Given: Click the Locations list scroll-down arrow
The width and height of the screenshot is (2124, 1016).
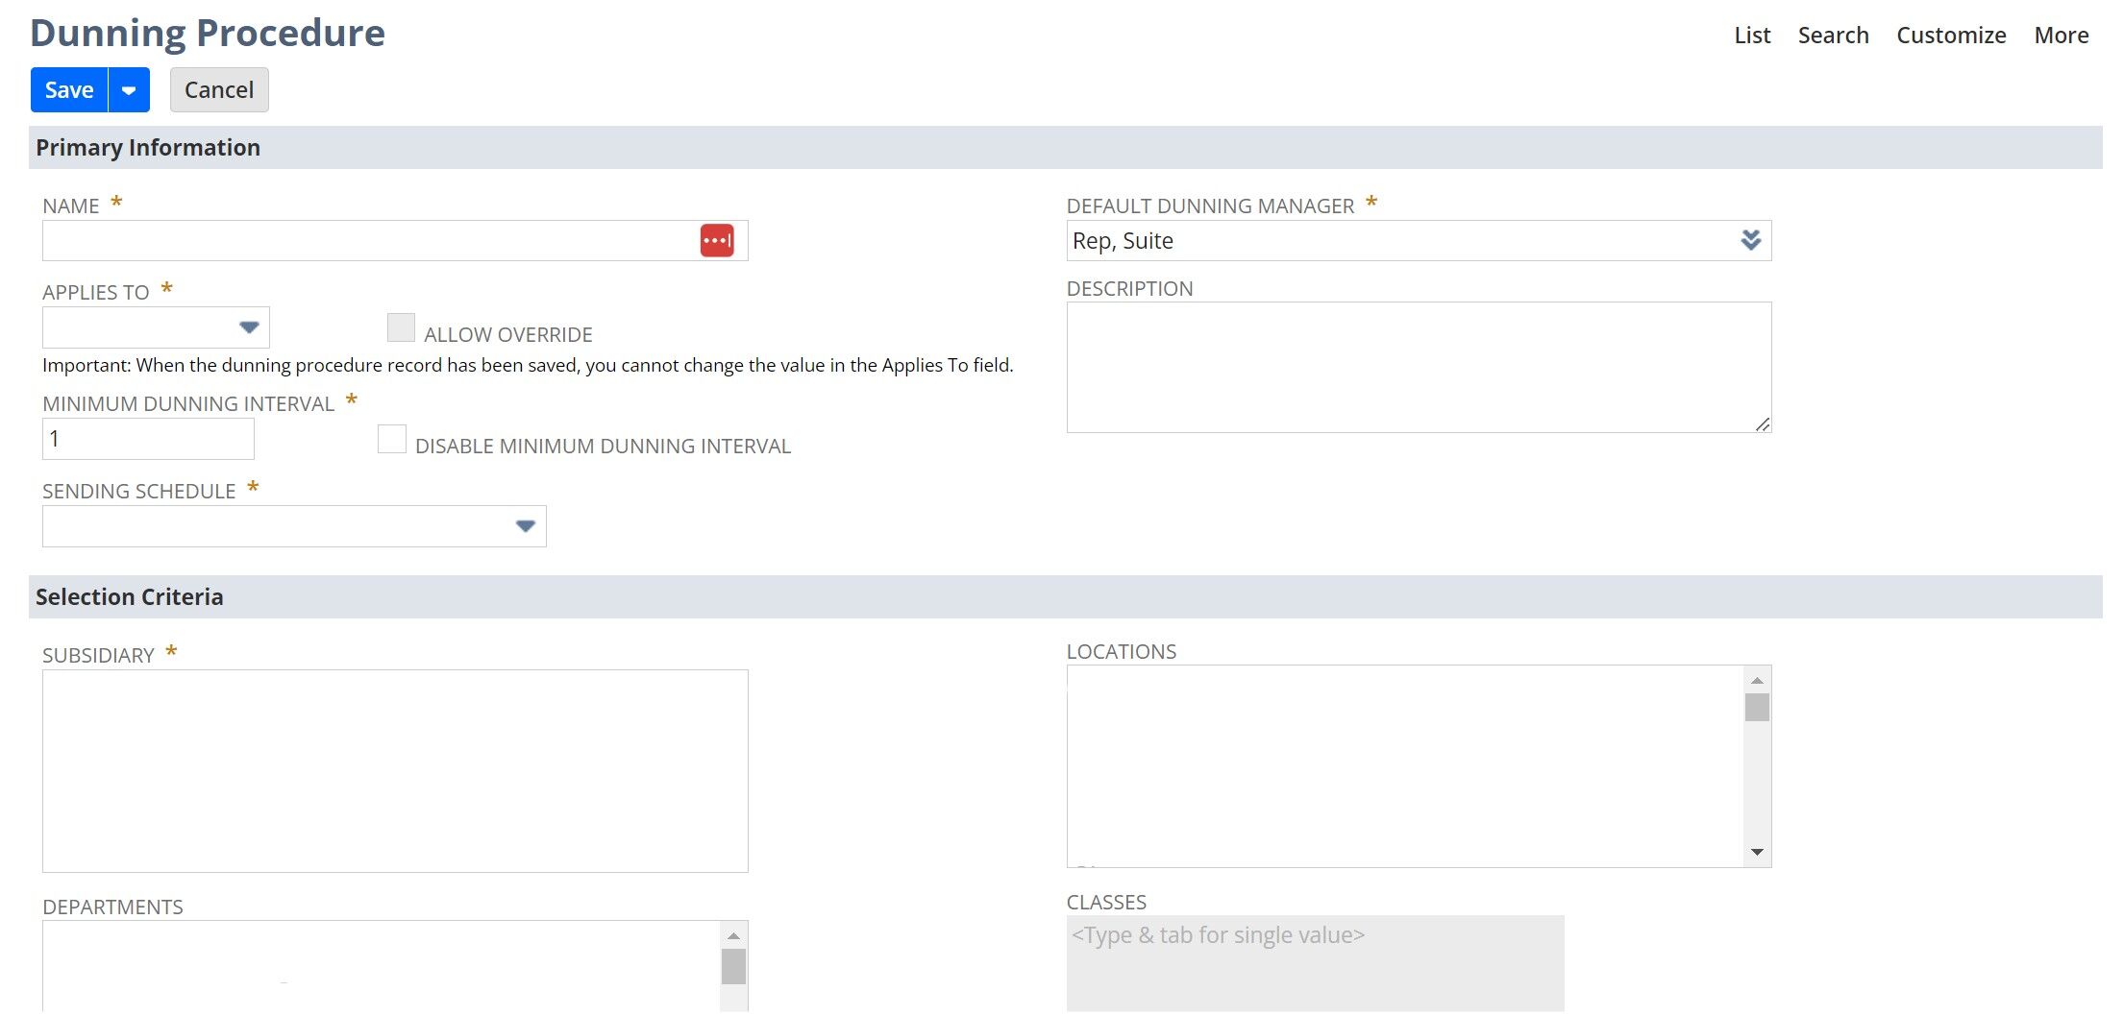Looking at the screenshot, I should [x=1758, y=851].
